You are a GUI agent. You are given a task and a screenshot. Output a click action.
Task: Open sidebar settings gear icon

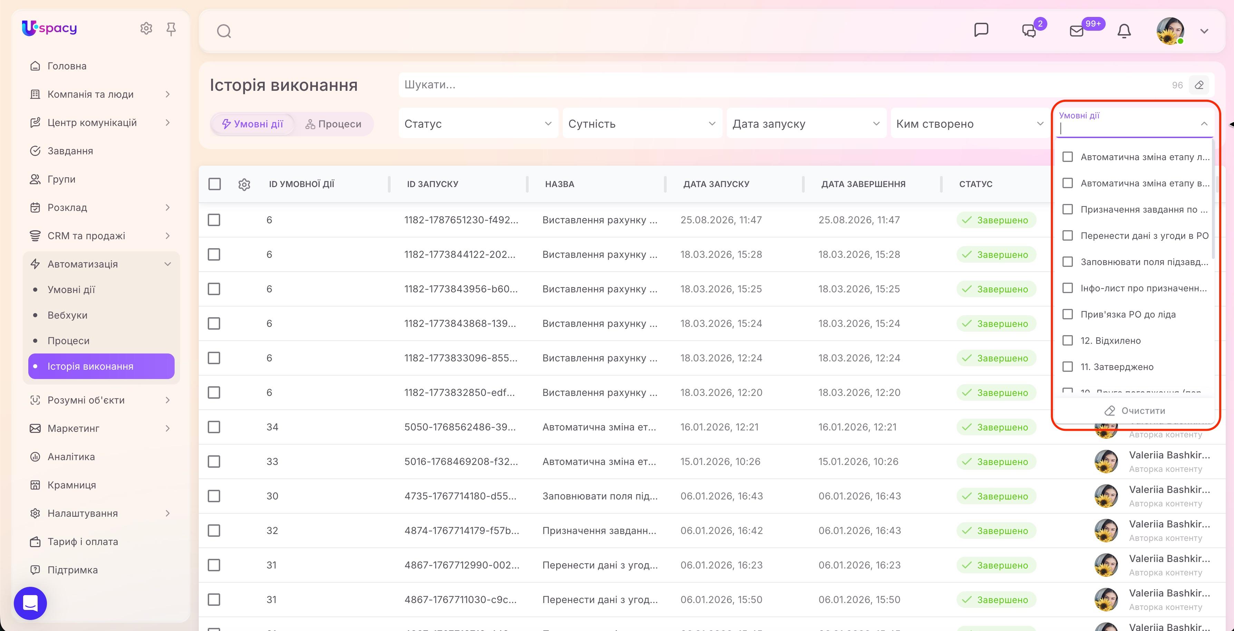coord(146,29)
